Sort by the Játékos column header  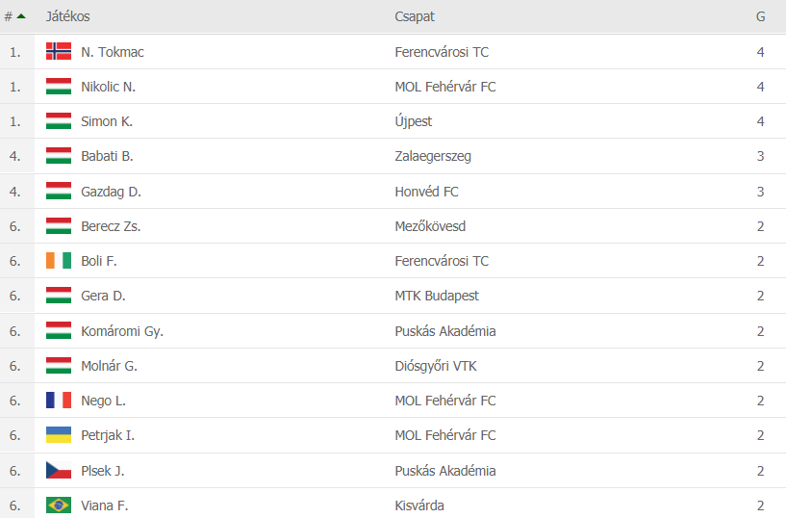coord(68,16)
